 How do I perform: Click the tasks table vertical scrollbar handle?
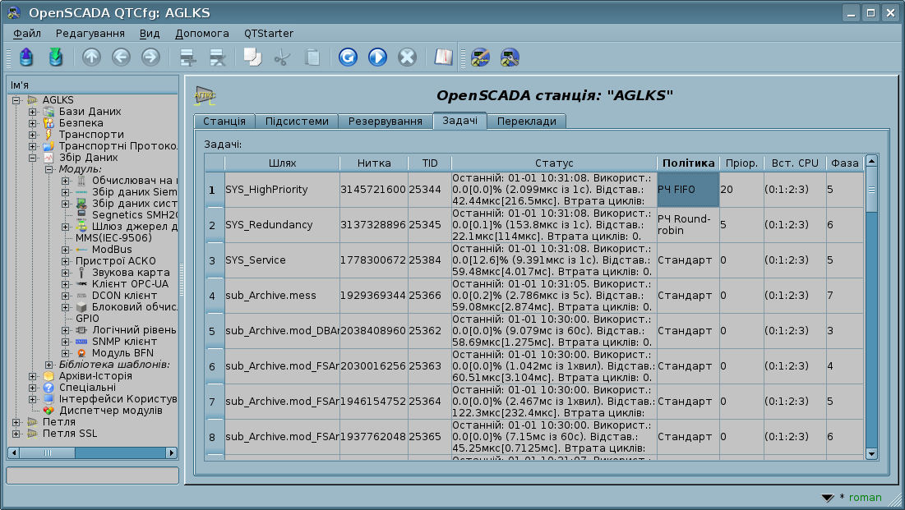[871, 191]
